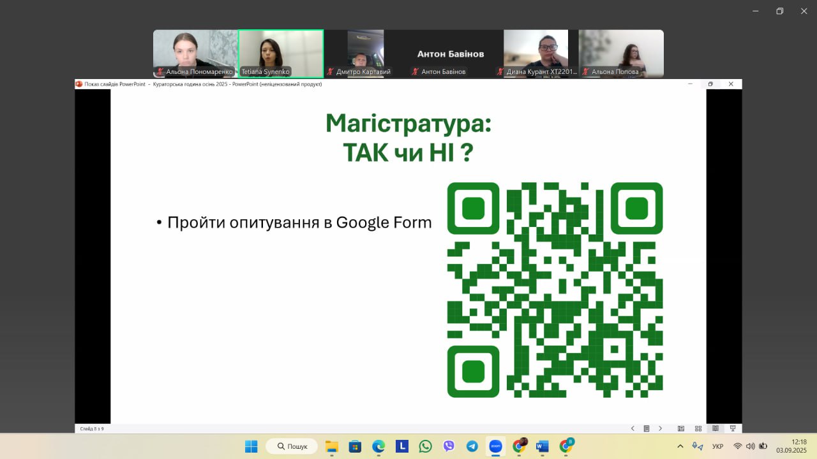Select Дмитро Картавий's video thumbnail

pos(366,54)
